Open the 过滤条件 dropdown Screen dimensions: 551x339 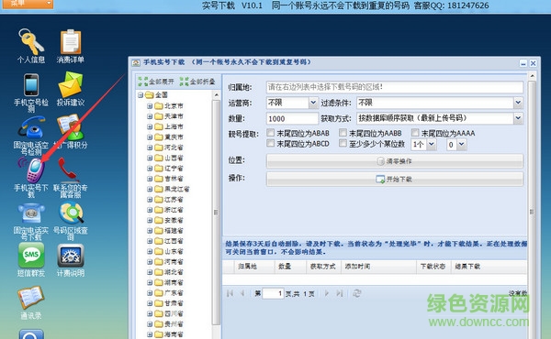(x=518, y=103)
